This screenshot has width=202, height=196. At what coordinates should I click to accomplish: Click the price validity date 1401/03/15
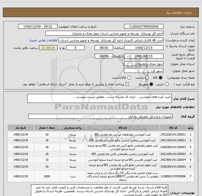click(x=144, y=56)
